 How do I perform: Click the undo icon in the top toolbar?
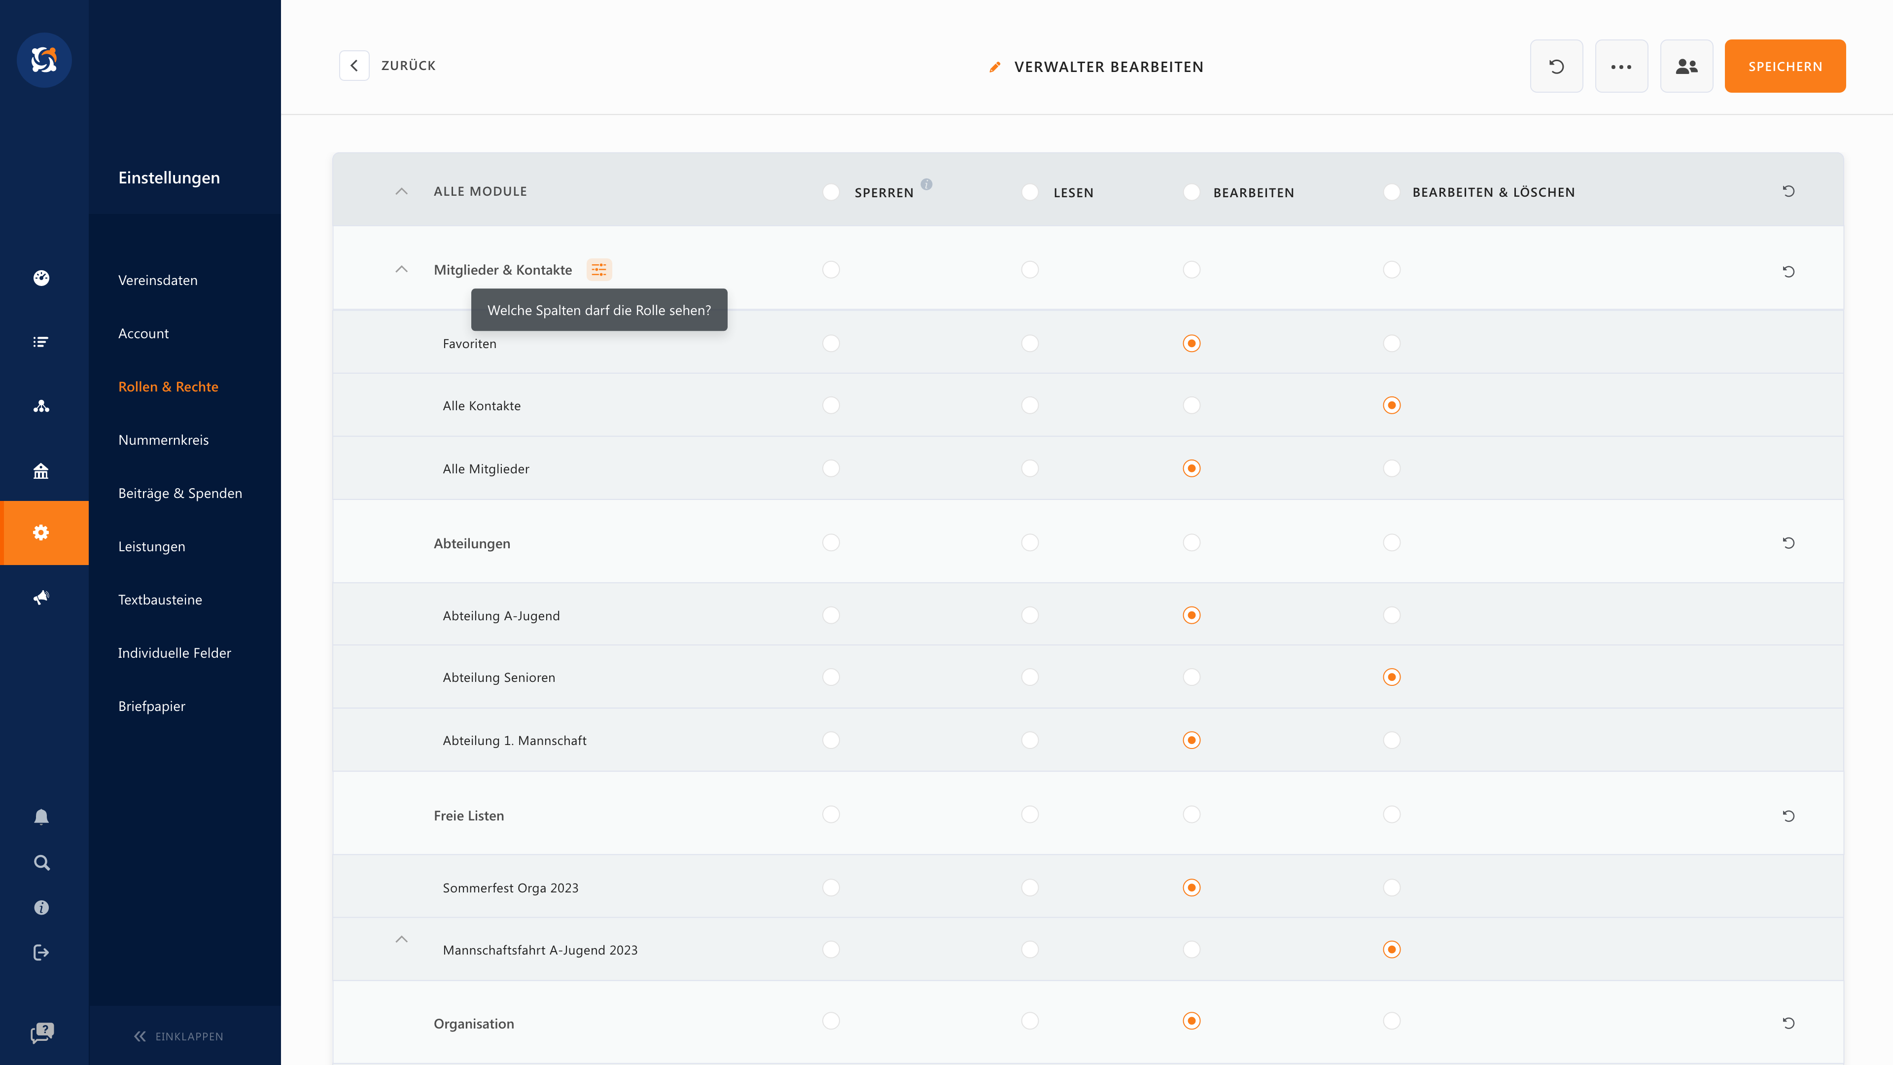pos(1556,66)
